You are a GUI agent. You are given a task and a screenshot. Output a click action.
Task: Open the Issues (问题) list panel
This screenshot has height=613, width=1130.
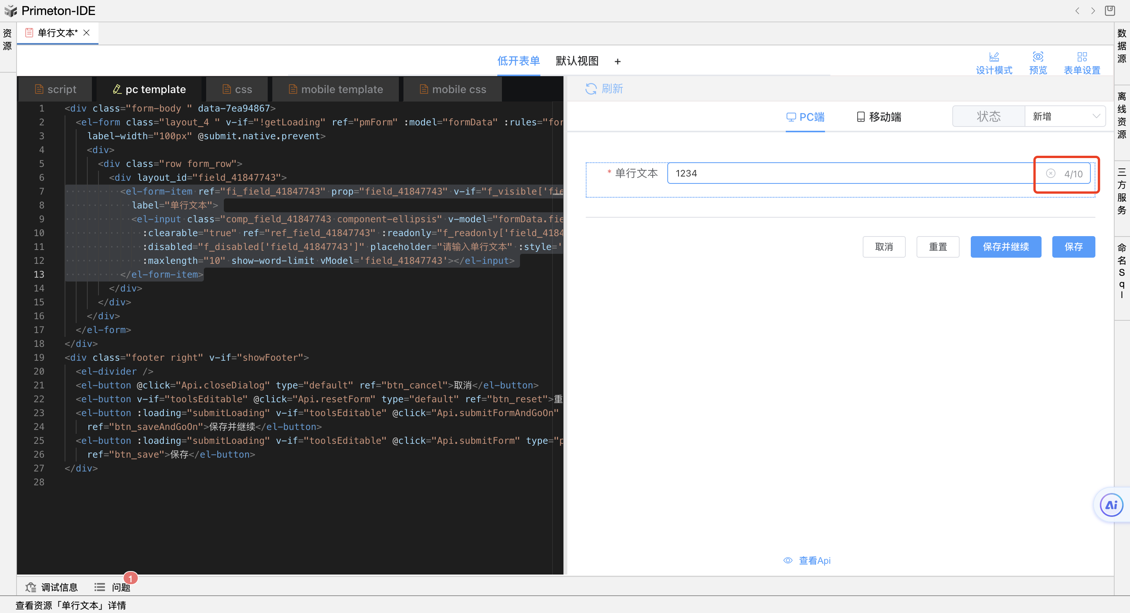(112, 587)
